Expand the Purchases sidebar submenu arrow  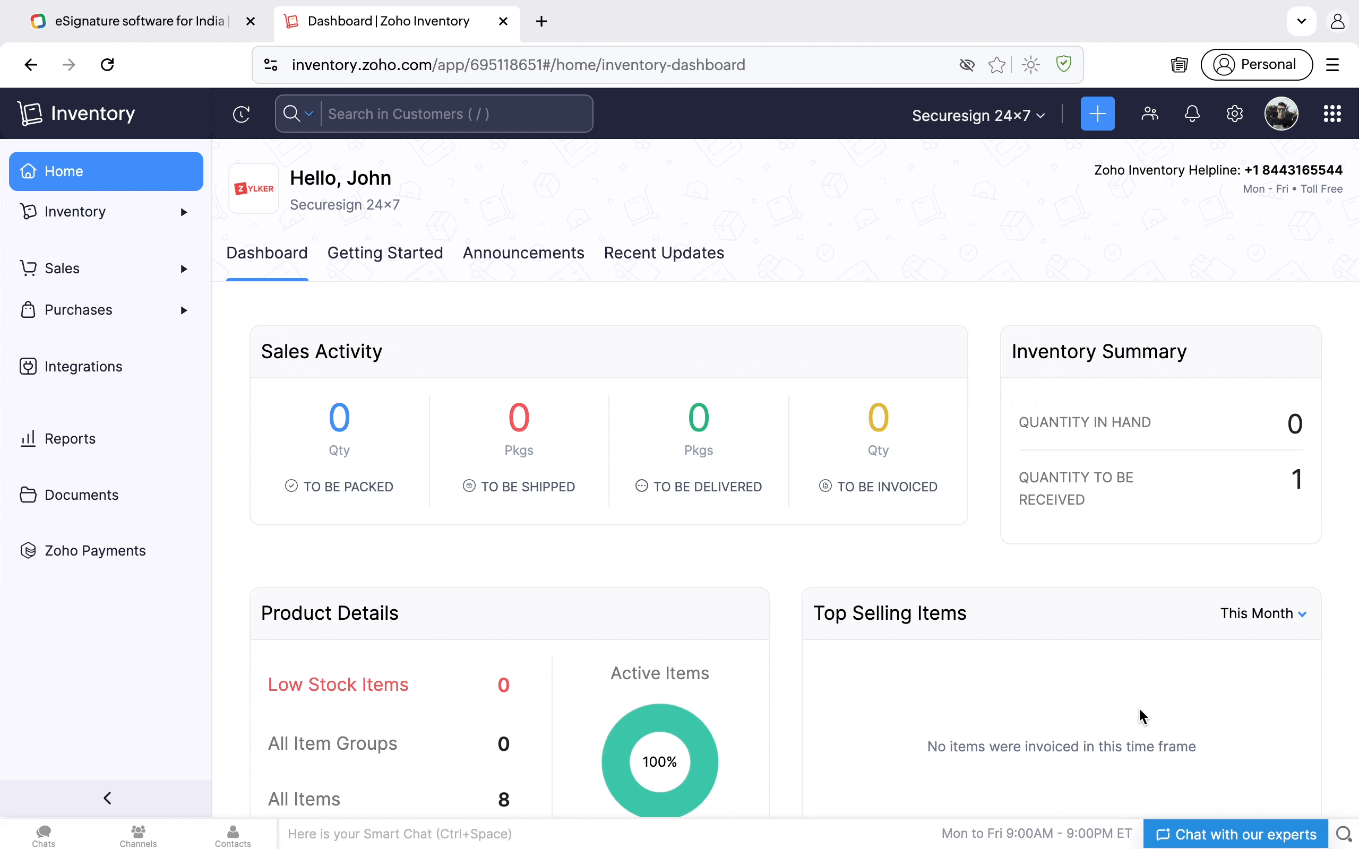click(x=184, y=310)
